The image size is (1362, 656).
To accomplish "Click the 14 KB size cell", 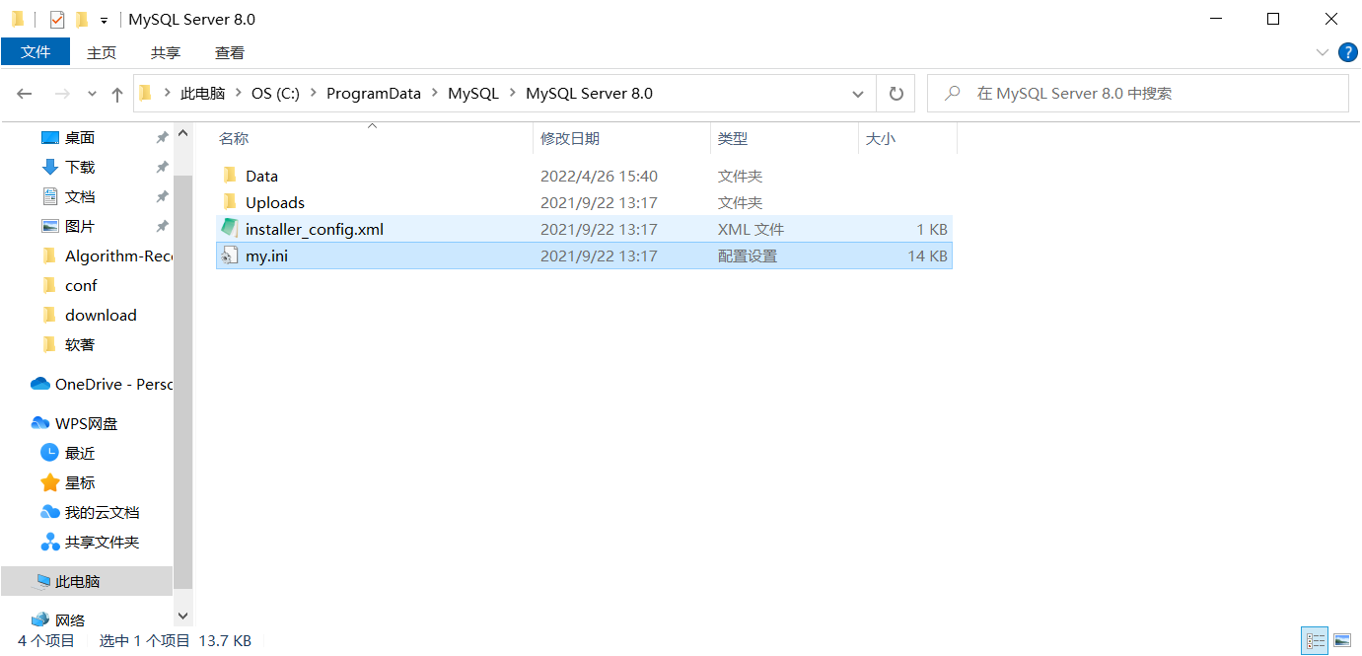I will tap(927, 255).
